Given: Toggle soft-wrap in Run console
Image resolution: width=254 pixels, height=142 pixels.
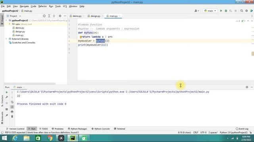Looking at the screenshot, I should click(12, 102).
